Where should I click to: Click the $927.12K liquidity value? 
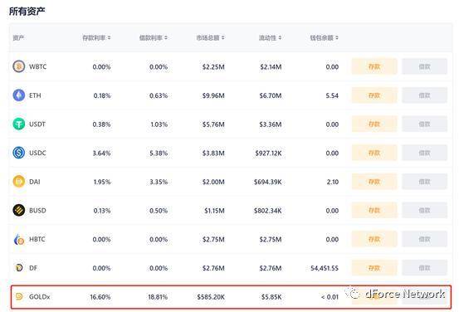pyautogui.click(x=268, y=153)
